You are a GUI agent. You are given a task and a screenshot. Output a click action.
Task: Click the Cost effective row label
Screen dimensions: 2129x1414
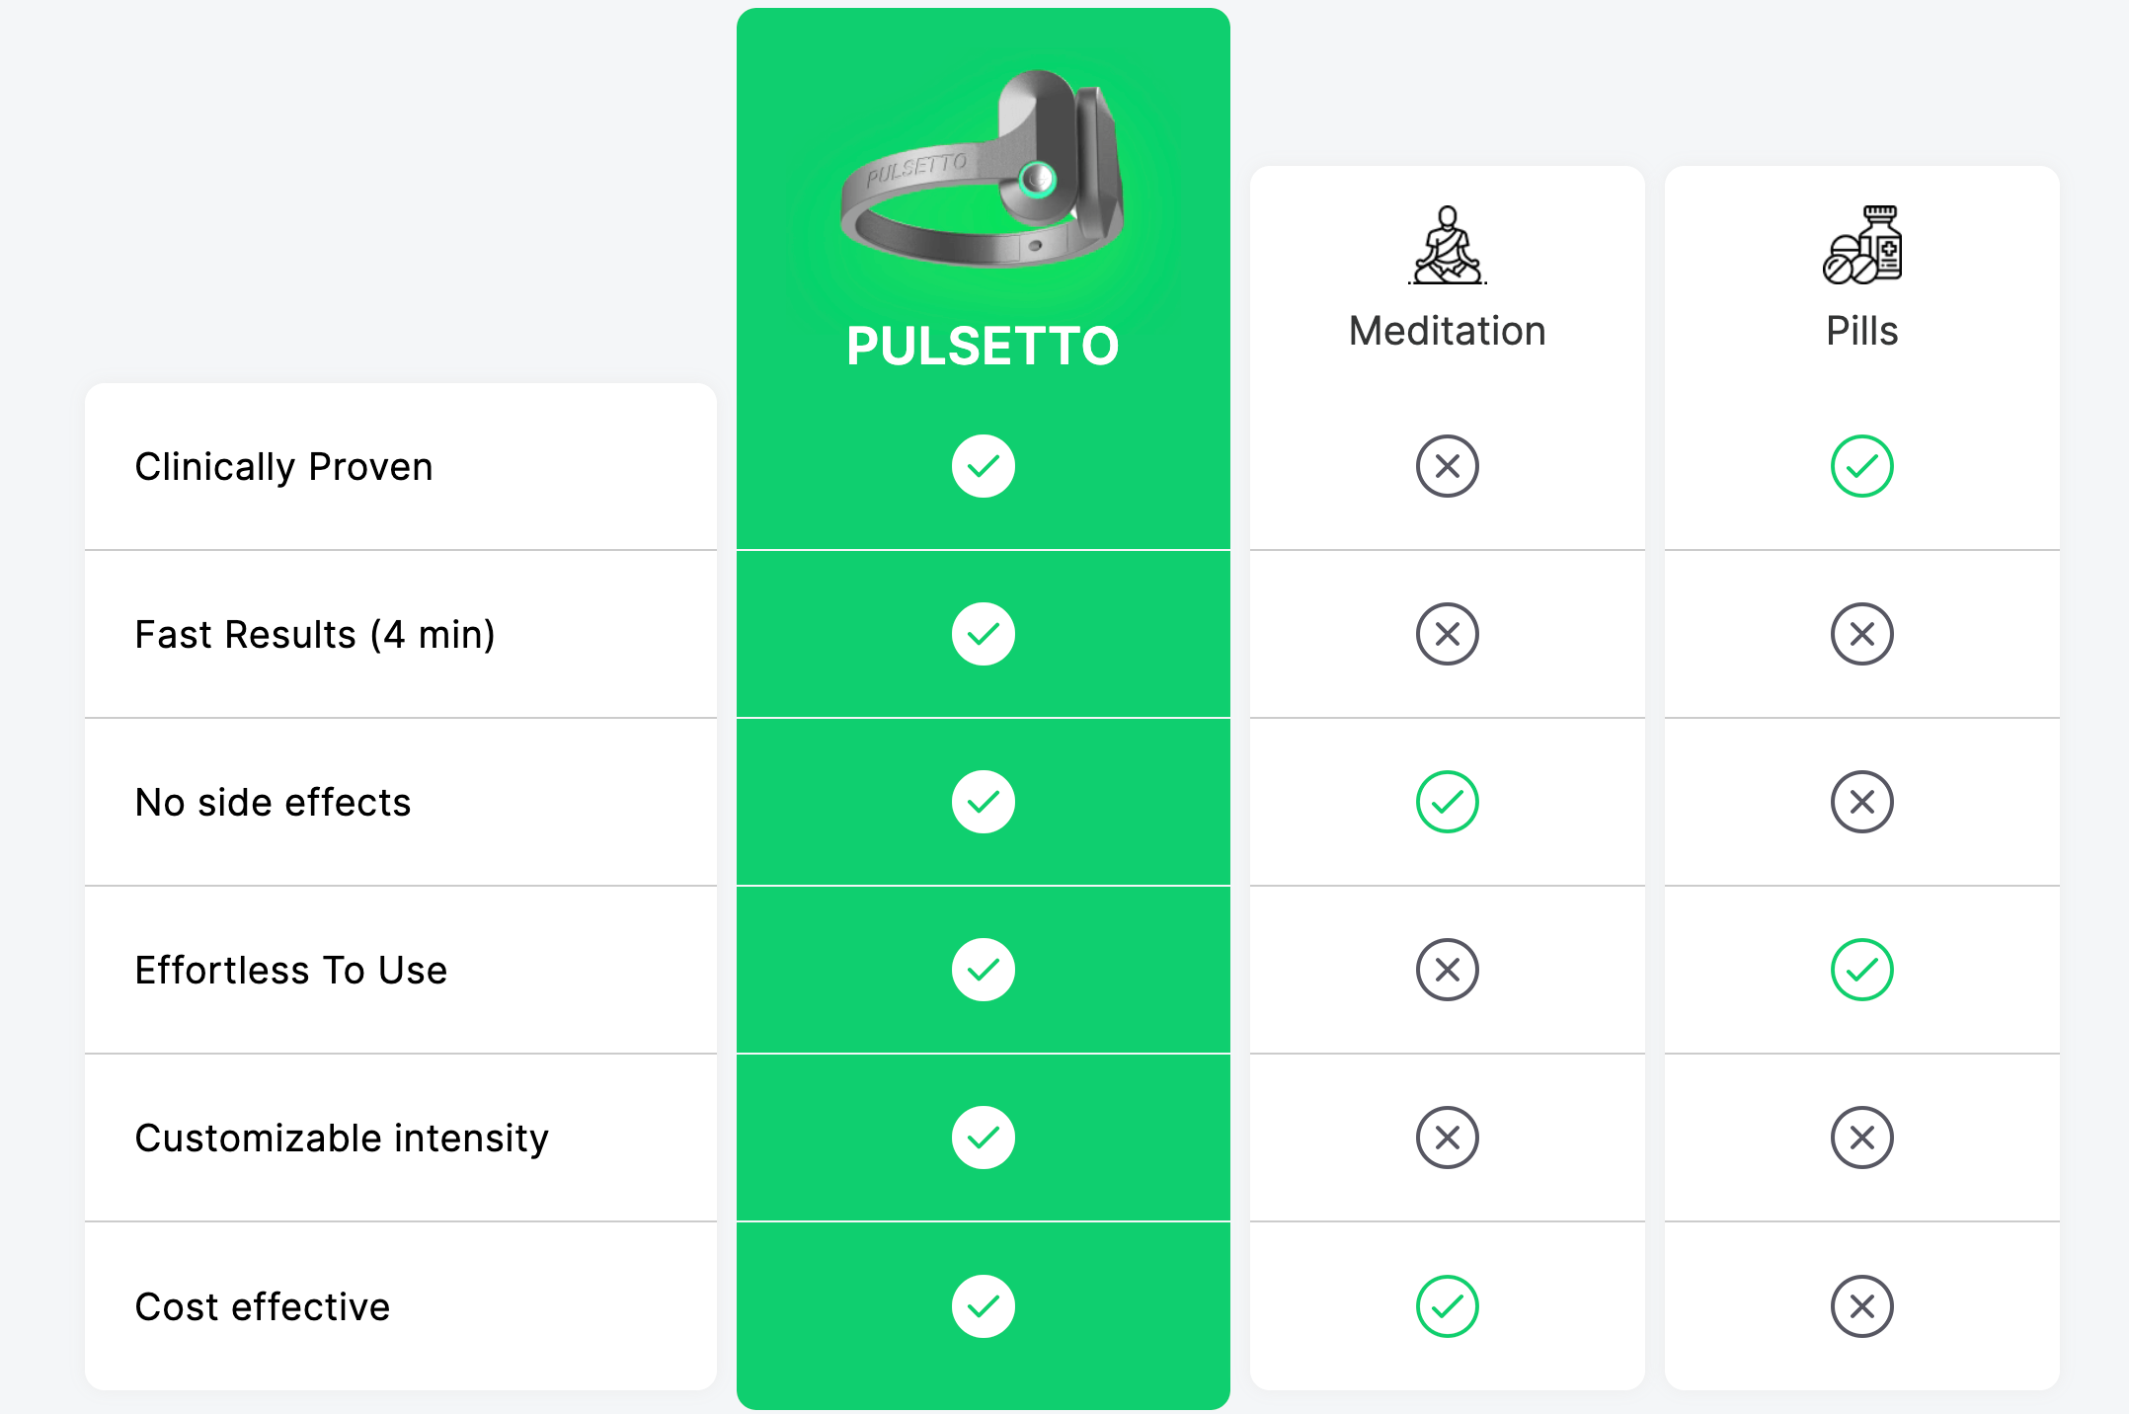(263, 1306)
